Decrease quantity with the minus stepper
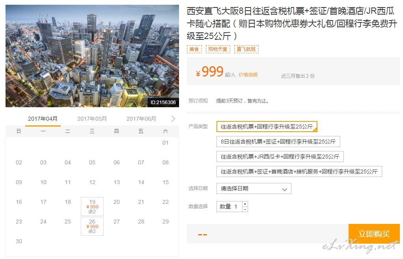This screenshot has height=259, width=403. [x=245, y=209]
